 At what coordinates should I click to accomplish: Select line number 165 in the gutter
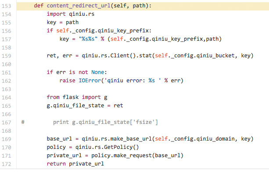(x=6, y=106)
